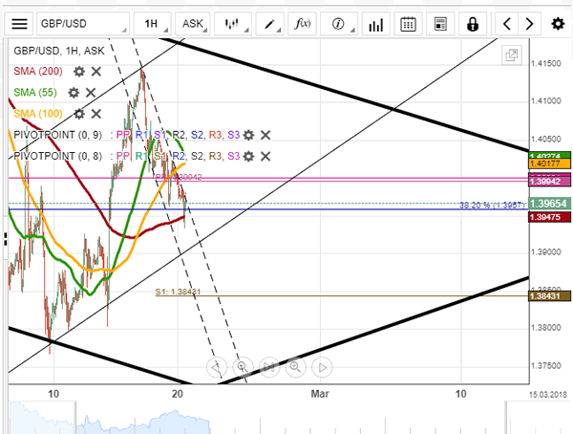Viewport: 573px width, 434px height.
Task: Open SMA (200) indicator settings gear
Action: pyautogui.click(x=79, y=71)
